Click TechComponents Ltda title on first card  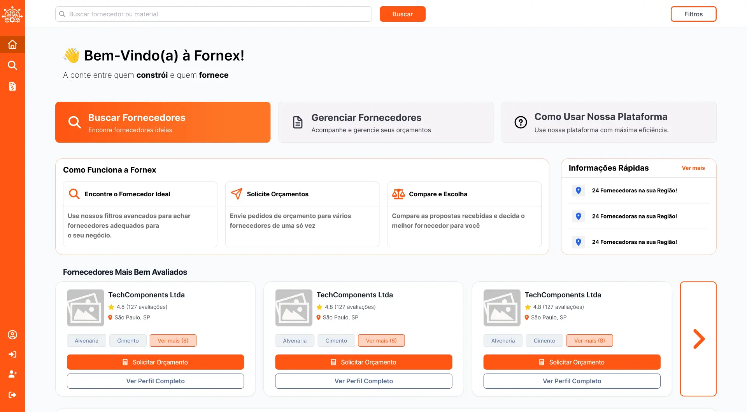(x=146, y=295)
